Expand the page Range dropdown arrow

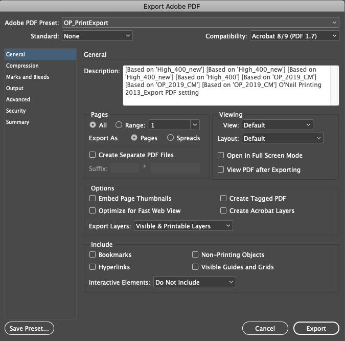coord(195,125)
